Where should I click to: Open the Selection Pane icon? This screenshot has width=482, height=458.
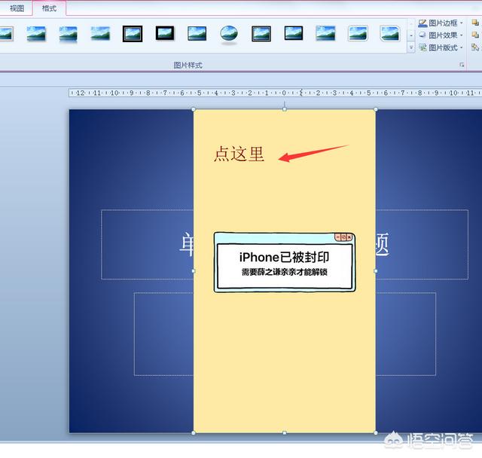tap(475, 47)
